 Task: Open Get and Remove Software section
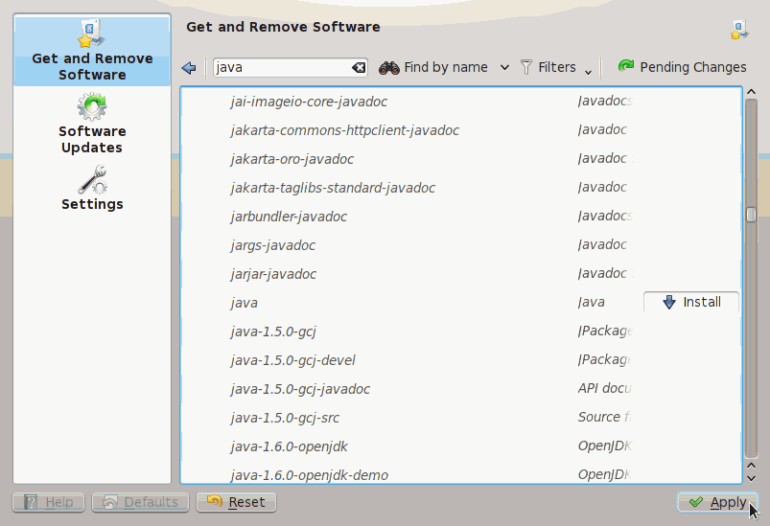(92, 51)
